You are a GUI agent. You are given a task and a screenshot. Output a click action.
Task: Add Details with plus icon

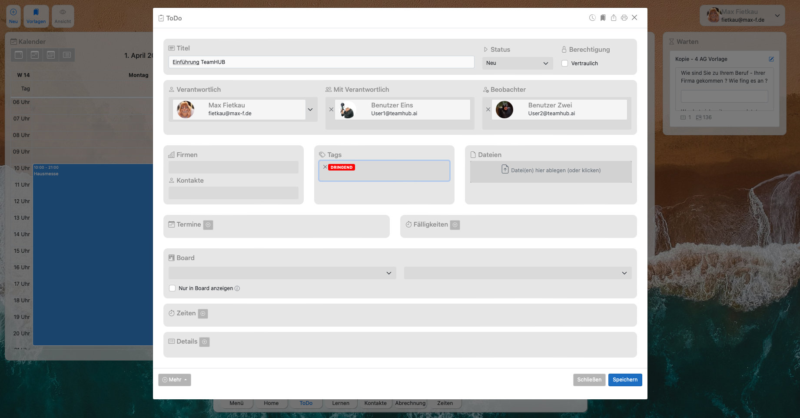pos(205,342)
